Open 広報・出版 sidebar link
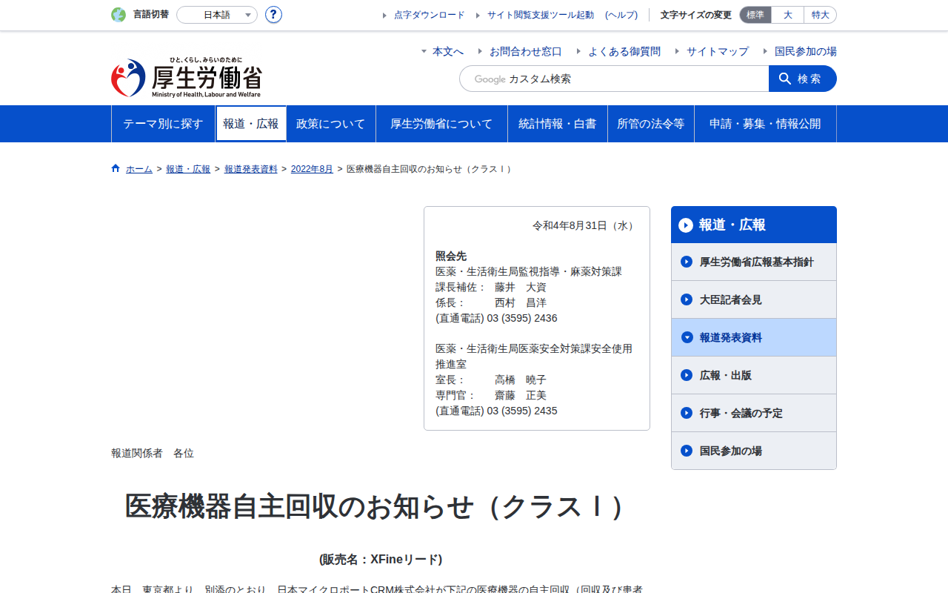Screen dimensions: 948x593 pyautogui.click(x=754, y=375)
